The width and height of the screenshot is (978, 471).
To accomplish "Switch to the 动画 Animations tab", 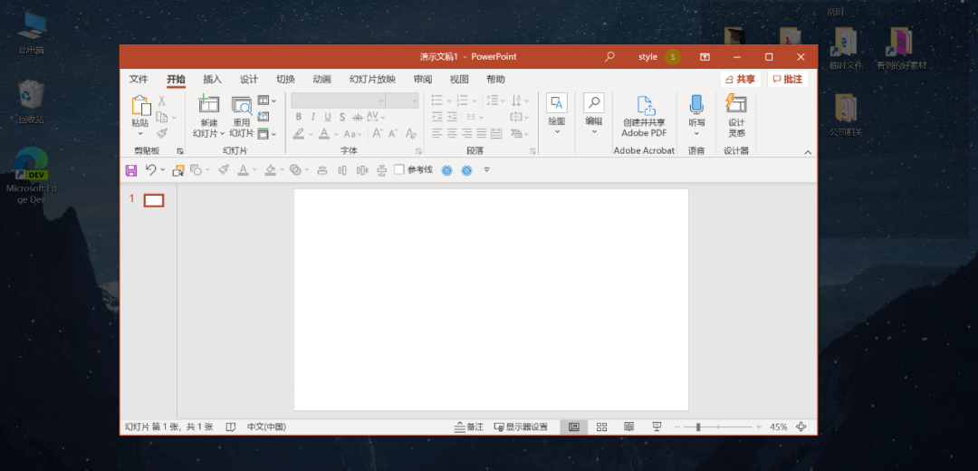I will pos(321,79).
